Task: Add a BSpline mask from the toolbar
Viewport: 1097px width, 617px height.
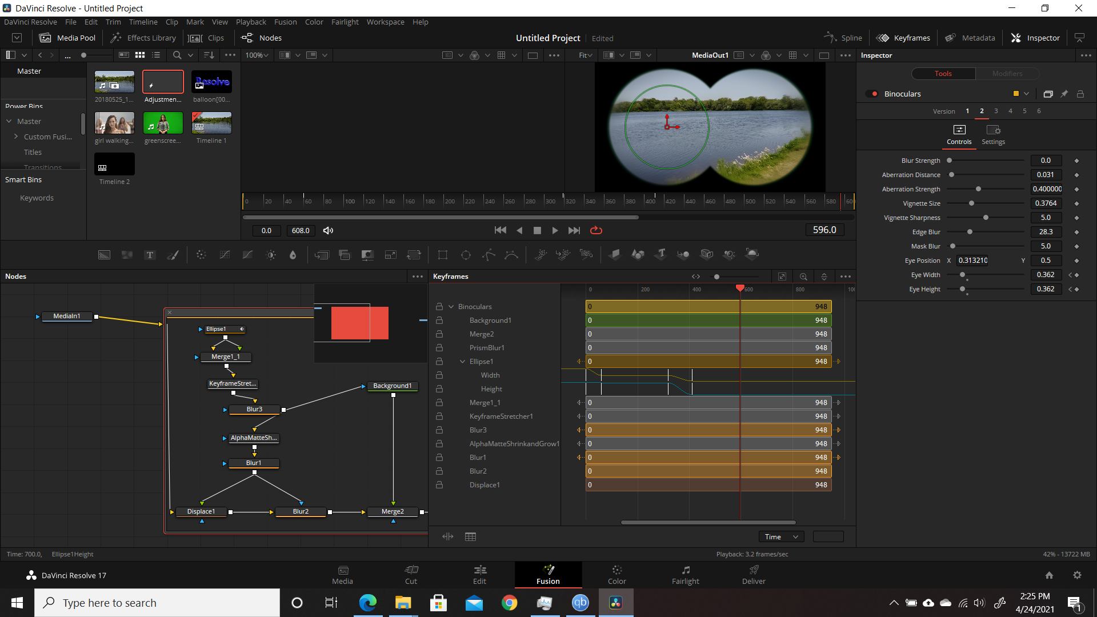Action: (x=511, y=255)
